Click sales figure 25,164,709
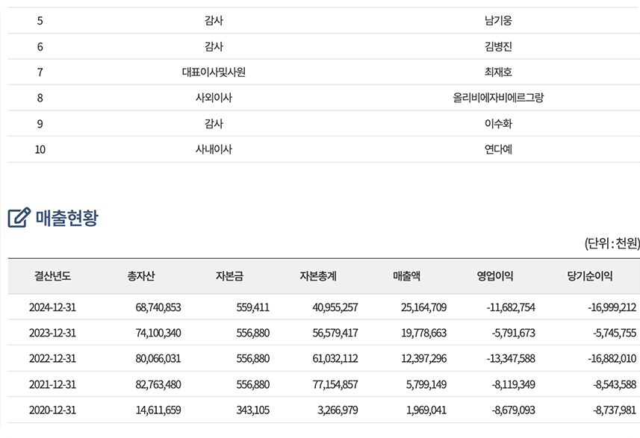The height and width of the screenshot is (438, 640). pos(424,307)
